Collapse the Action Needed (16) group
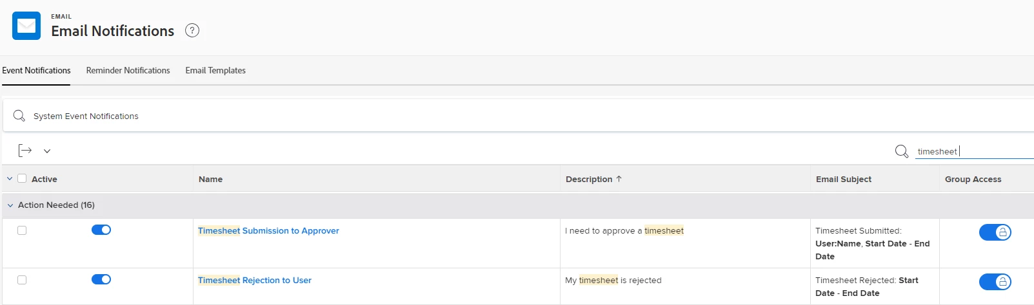Image resolution: width=1034 pixels, height=305 pixels. [x=10, y=205]
